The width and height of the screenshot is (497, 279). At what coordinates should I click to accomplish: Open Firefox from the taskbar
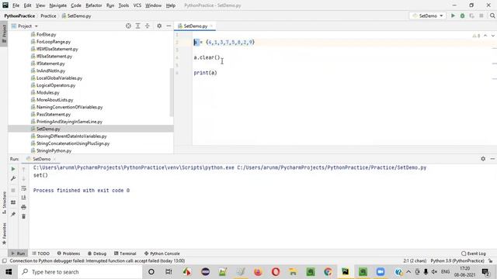click(x=258, y=272)
